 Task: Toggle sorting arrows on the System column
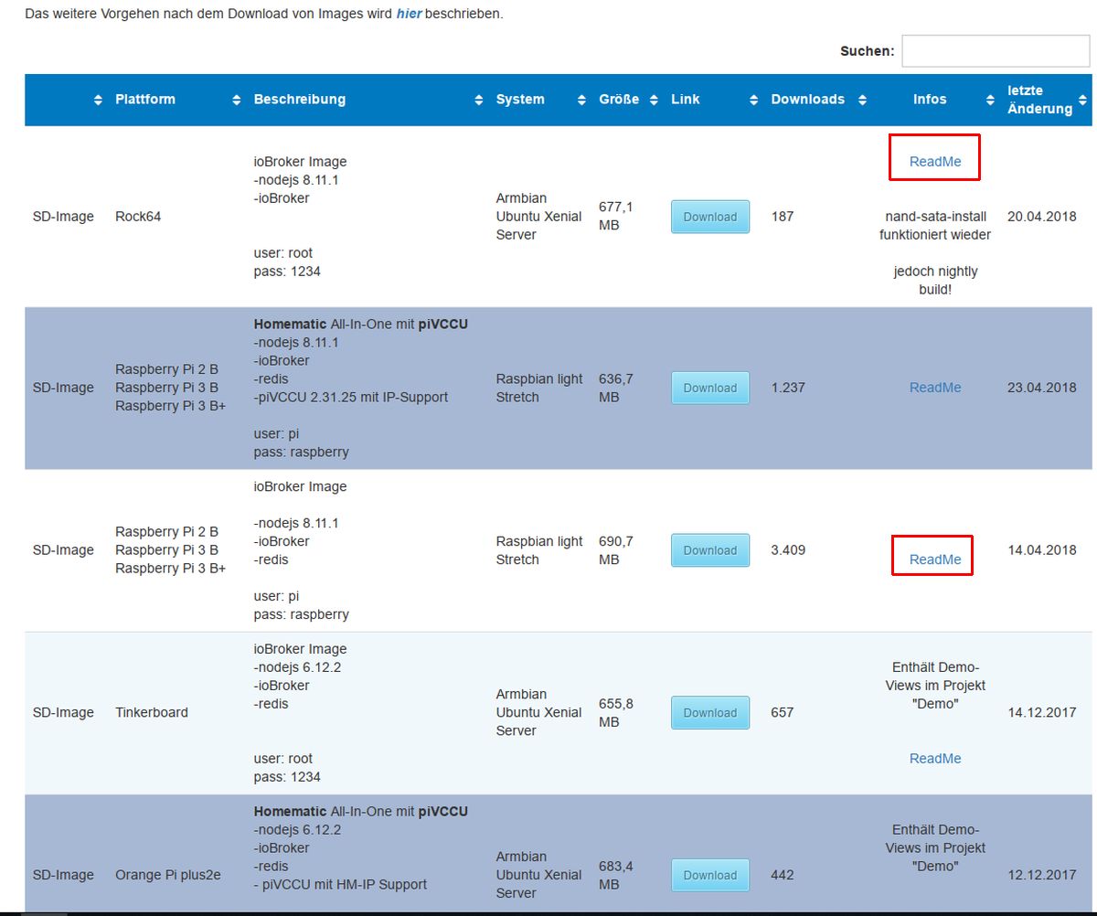pos(582,100)
